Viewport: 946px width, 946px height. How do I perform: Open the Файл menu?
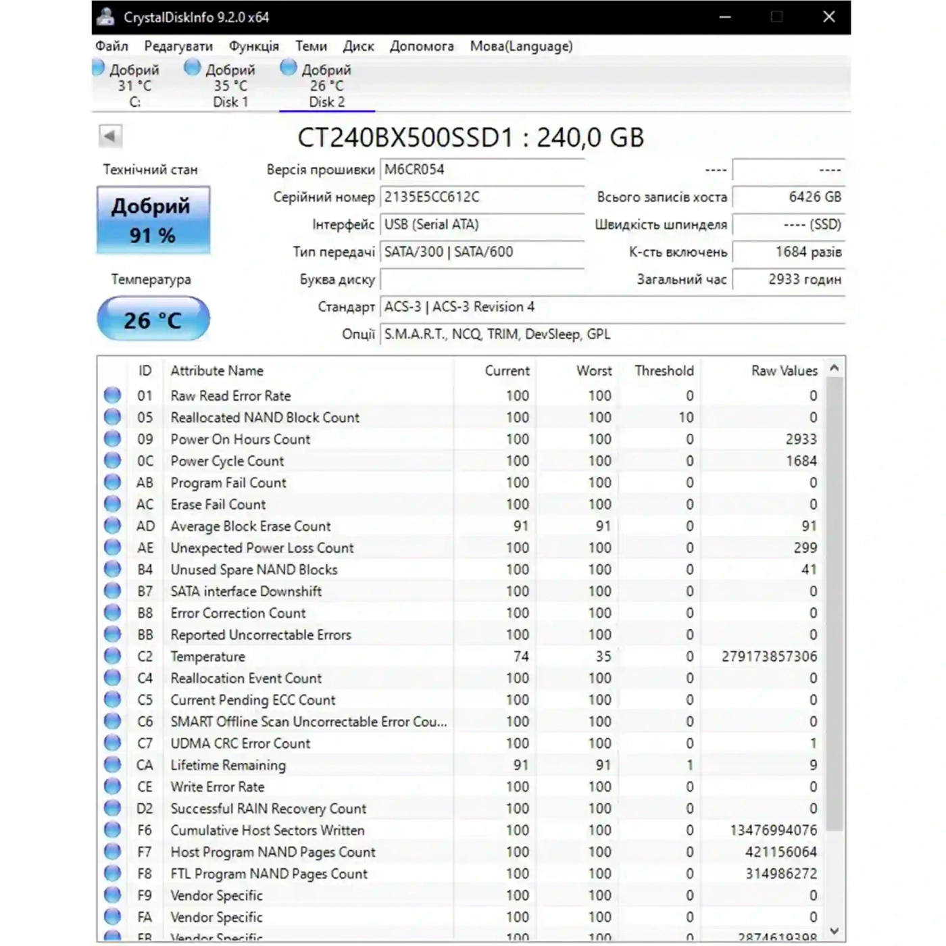pos(111,46)
